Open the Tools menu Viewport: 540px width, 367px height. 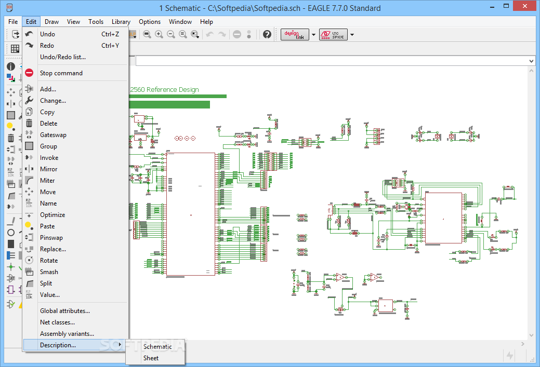tap(96, 22)
